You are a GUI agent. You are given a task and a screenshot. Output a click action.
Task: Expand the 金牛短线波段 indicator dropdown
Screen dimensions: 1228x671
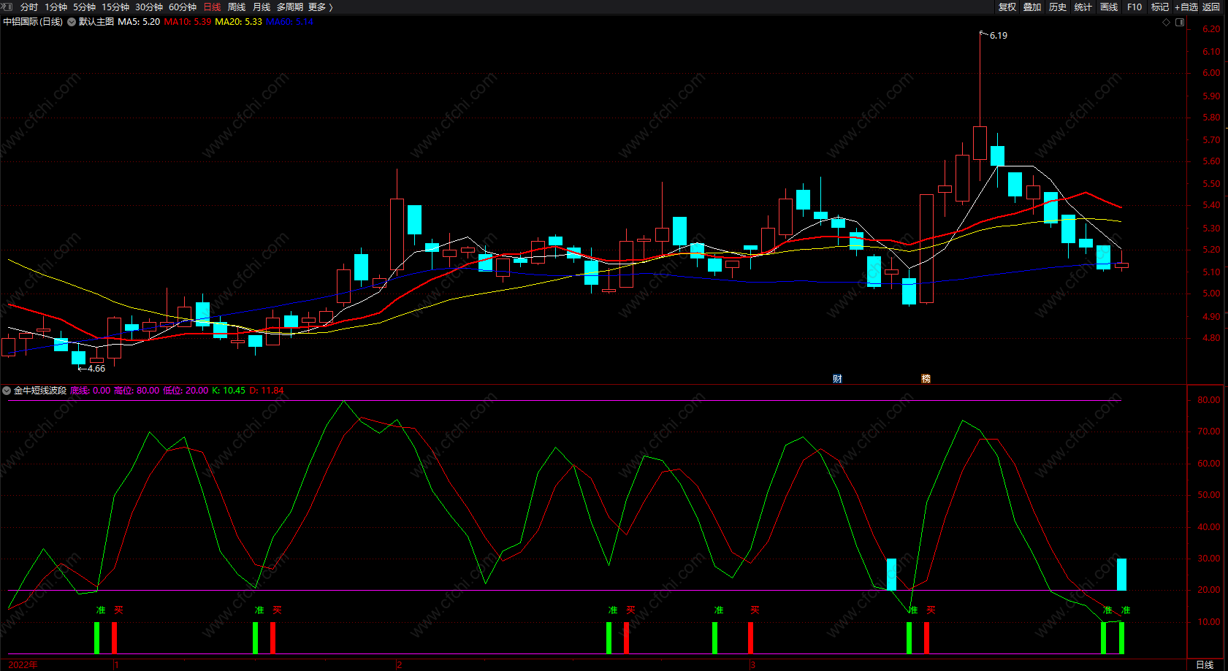point(7,391)
